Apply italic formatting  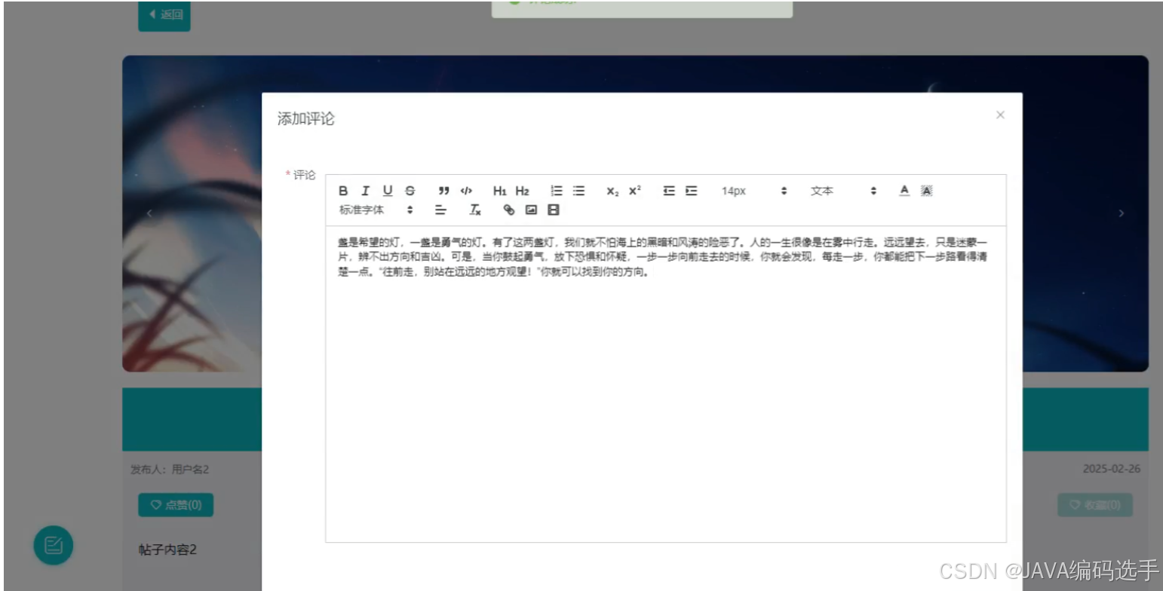(x=365, y=191)
